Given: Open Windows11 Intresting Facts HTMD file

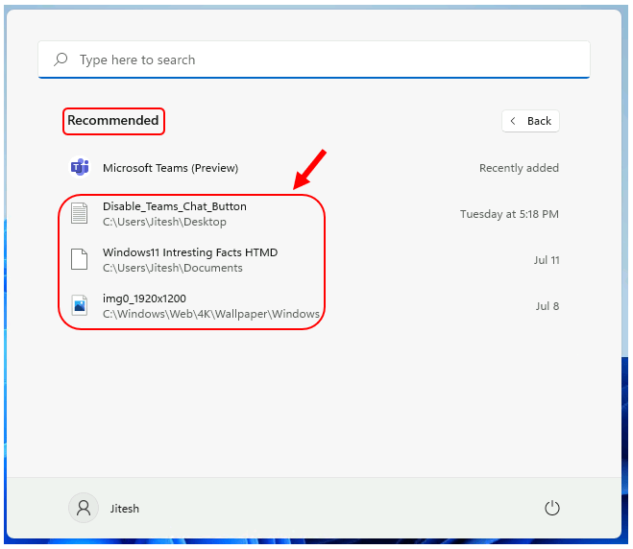Looking at the screenshot, I should [190, 252].
